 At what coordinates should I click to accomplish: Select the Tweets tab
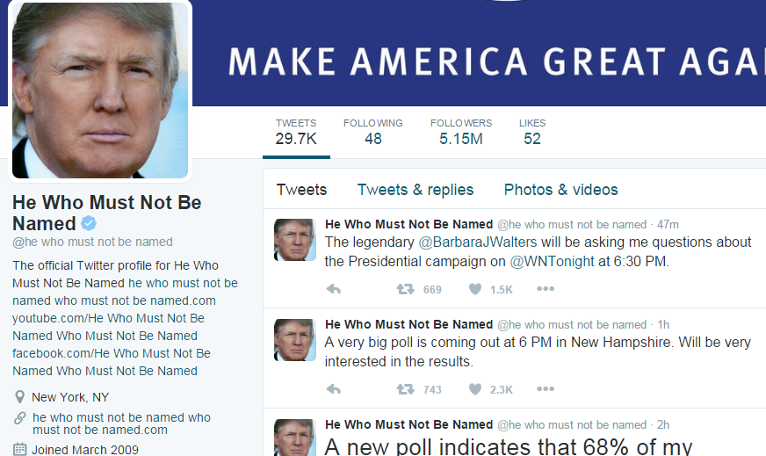(x=301, y=190)
